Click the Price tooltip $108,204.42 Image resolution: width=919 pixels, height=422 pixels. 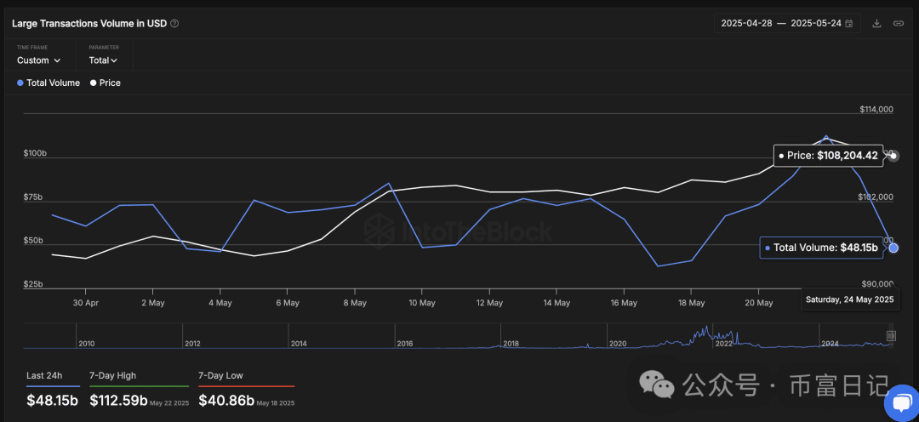[828, 156]
